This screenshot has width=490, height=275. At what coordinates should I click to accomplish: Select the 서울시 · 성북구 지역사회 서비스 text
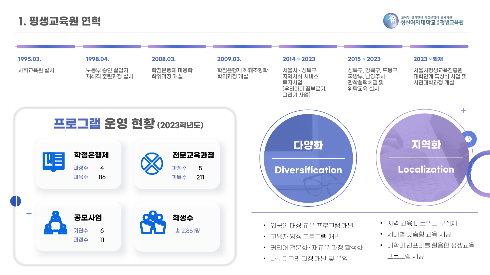pos(304,82)
